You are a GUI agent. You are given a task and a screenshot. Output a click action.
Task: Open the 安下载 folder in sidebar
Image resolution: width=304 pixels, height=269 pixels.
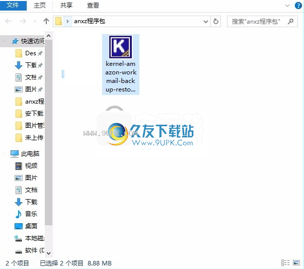34,113
